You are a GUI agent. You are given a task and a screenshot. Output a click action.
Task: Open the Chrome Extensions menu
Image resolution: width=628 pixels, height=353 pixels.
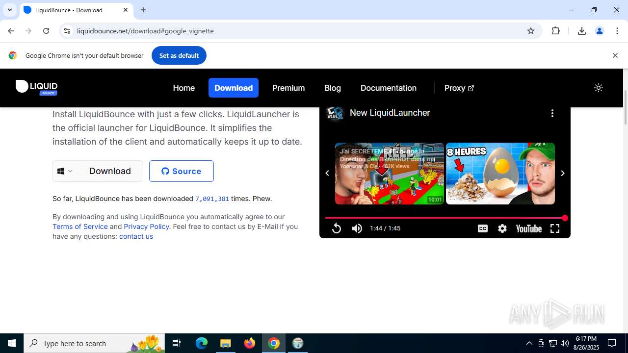[x=556, y=31]
